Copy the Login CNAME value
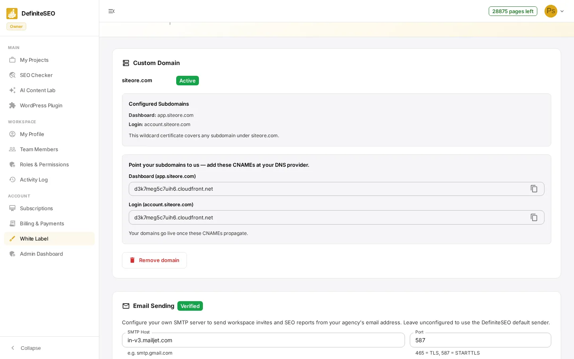This screenshot has height=359, width=574. (534, 217)
